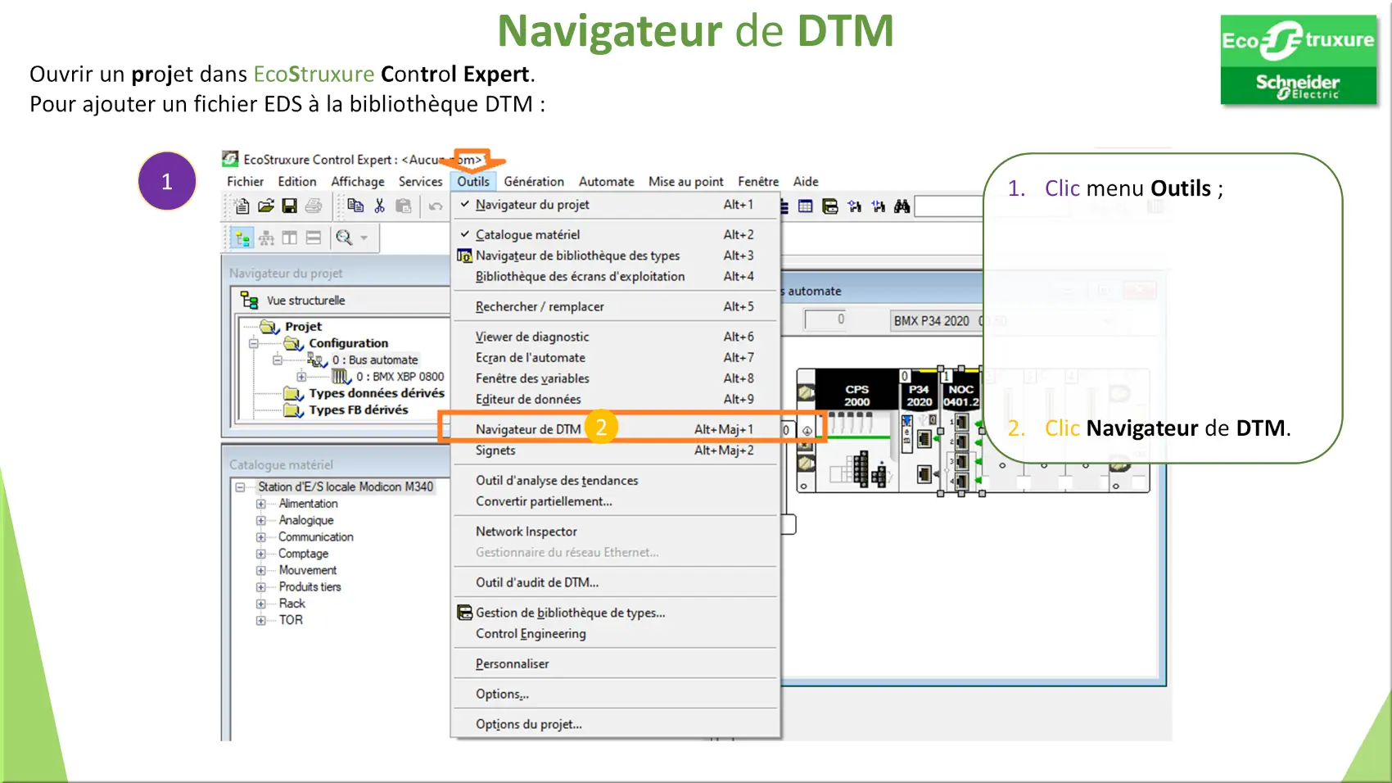1392x783 pixels.
Task: Expand the 0 : BMX XBP 0800 node
Action: point(301,377)
